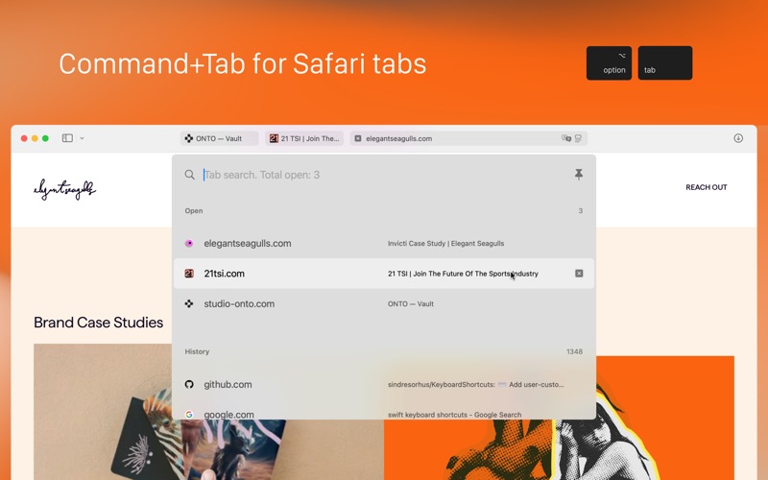Click the REACH OUT link

coord(707,187)
